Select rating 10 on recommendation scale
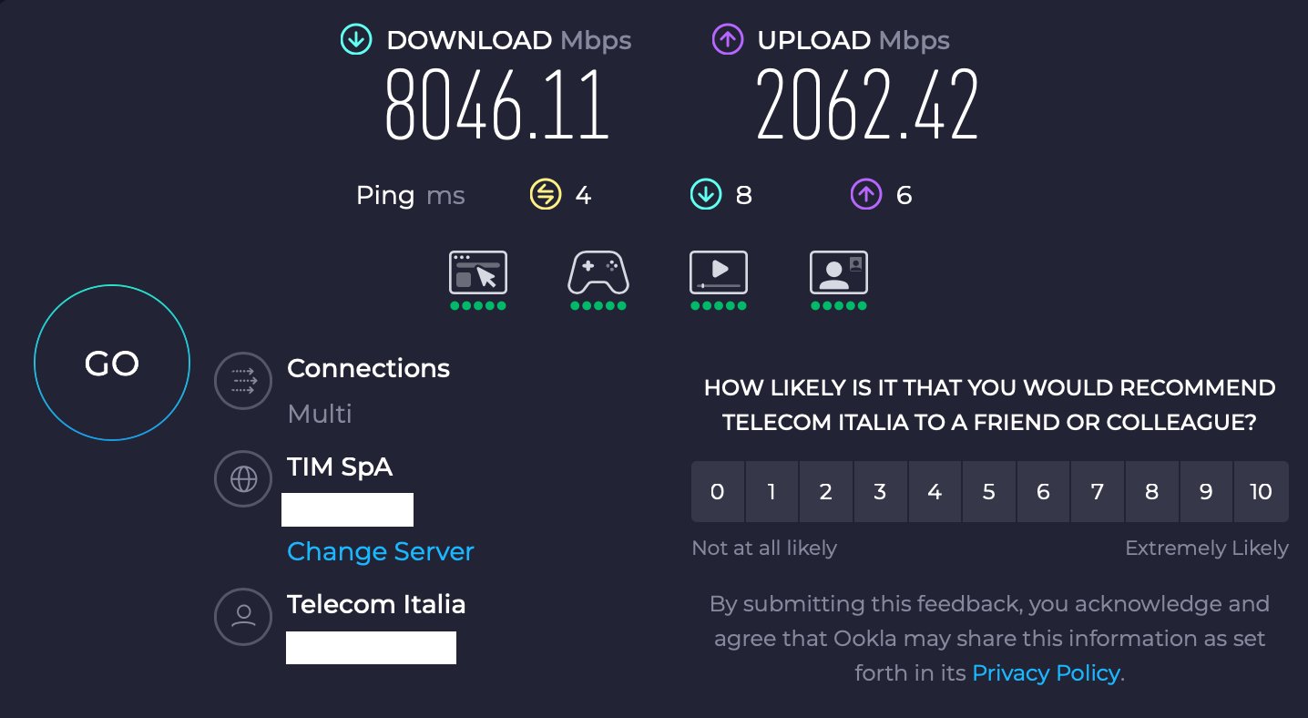1308x718 pixels. 1261,492
